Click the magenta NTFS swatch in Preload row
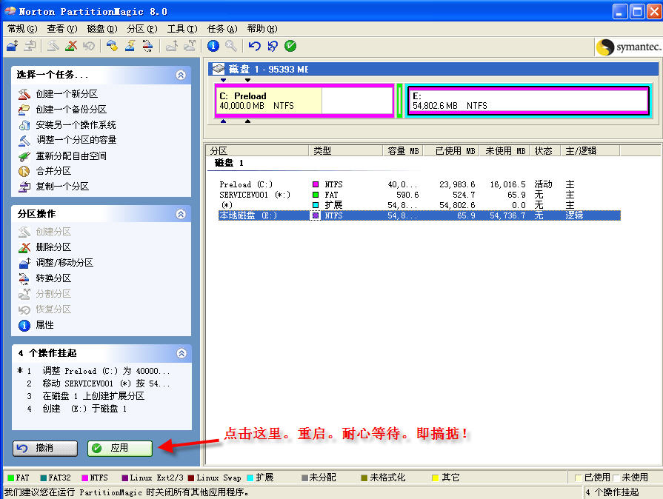The width and height of the screenshot is (663, 499). click(316, 184)
